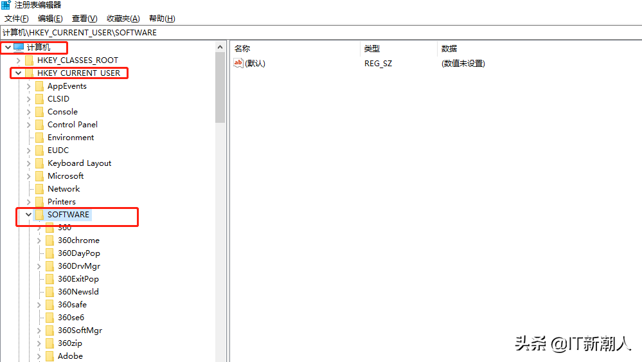
Task: Click the REG_SZ type cell
Action: click(378, 64)
